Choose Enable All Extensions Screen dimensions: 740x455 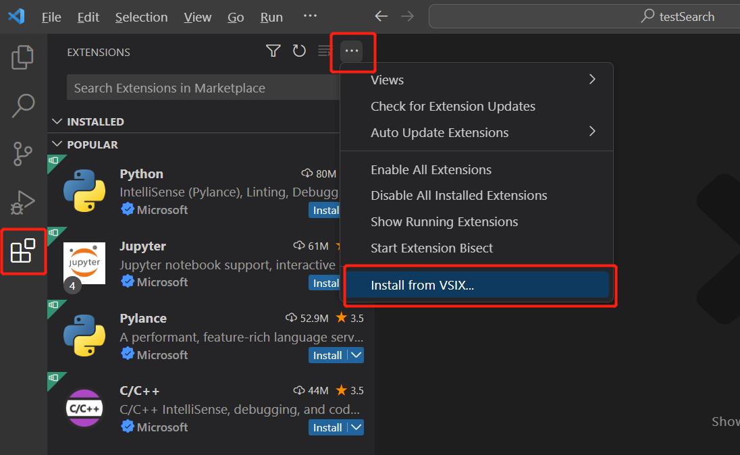[x=477, y=169]
